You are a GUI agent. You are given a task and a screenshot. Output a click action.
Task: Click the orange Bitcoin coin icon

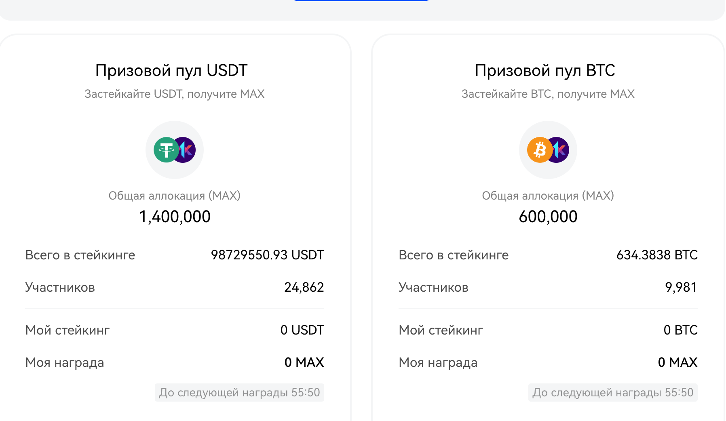tap(540, 150)
